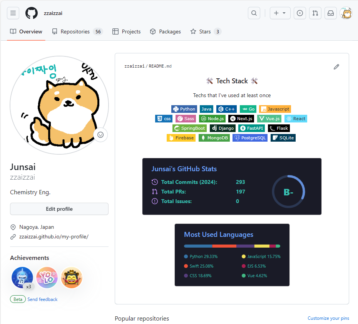Click the Node.js tech badge
Image resolution: width=358 pixels, height=324 pixels.
[x=212, y=119]
